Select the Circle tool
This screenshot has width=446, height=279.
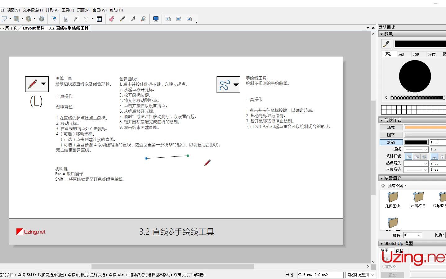pyautogui.click(x=28, y=19)
